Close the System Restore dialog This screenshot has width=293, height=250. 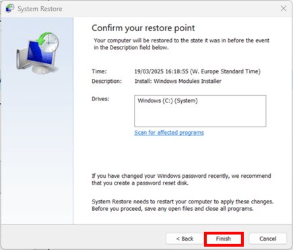point(284,9)
